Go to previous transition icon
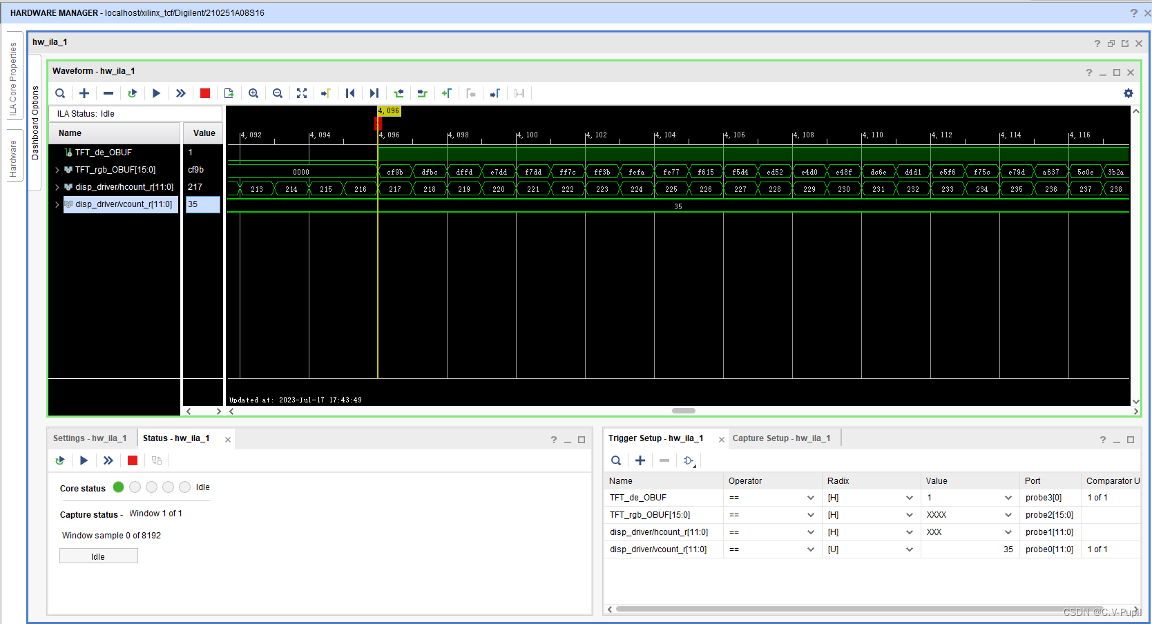Viewport: 1152px width, 624px height. tap(399, 93)
